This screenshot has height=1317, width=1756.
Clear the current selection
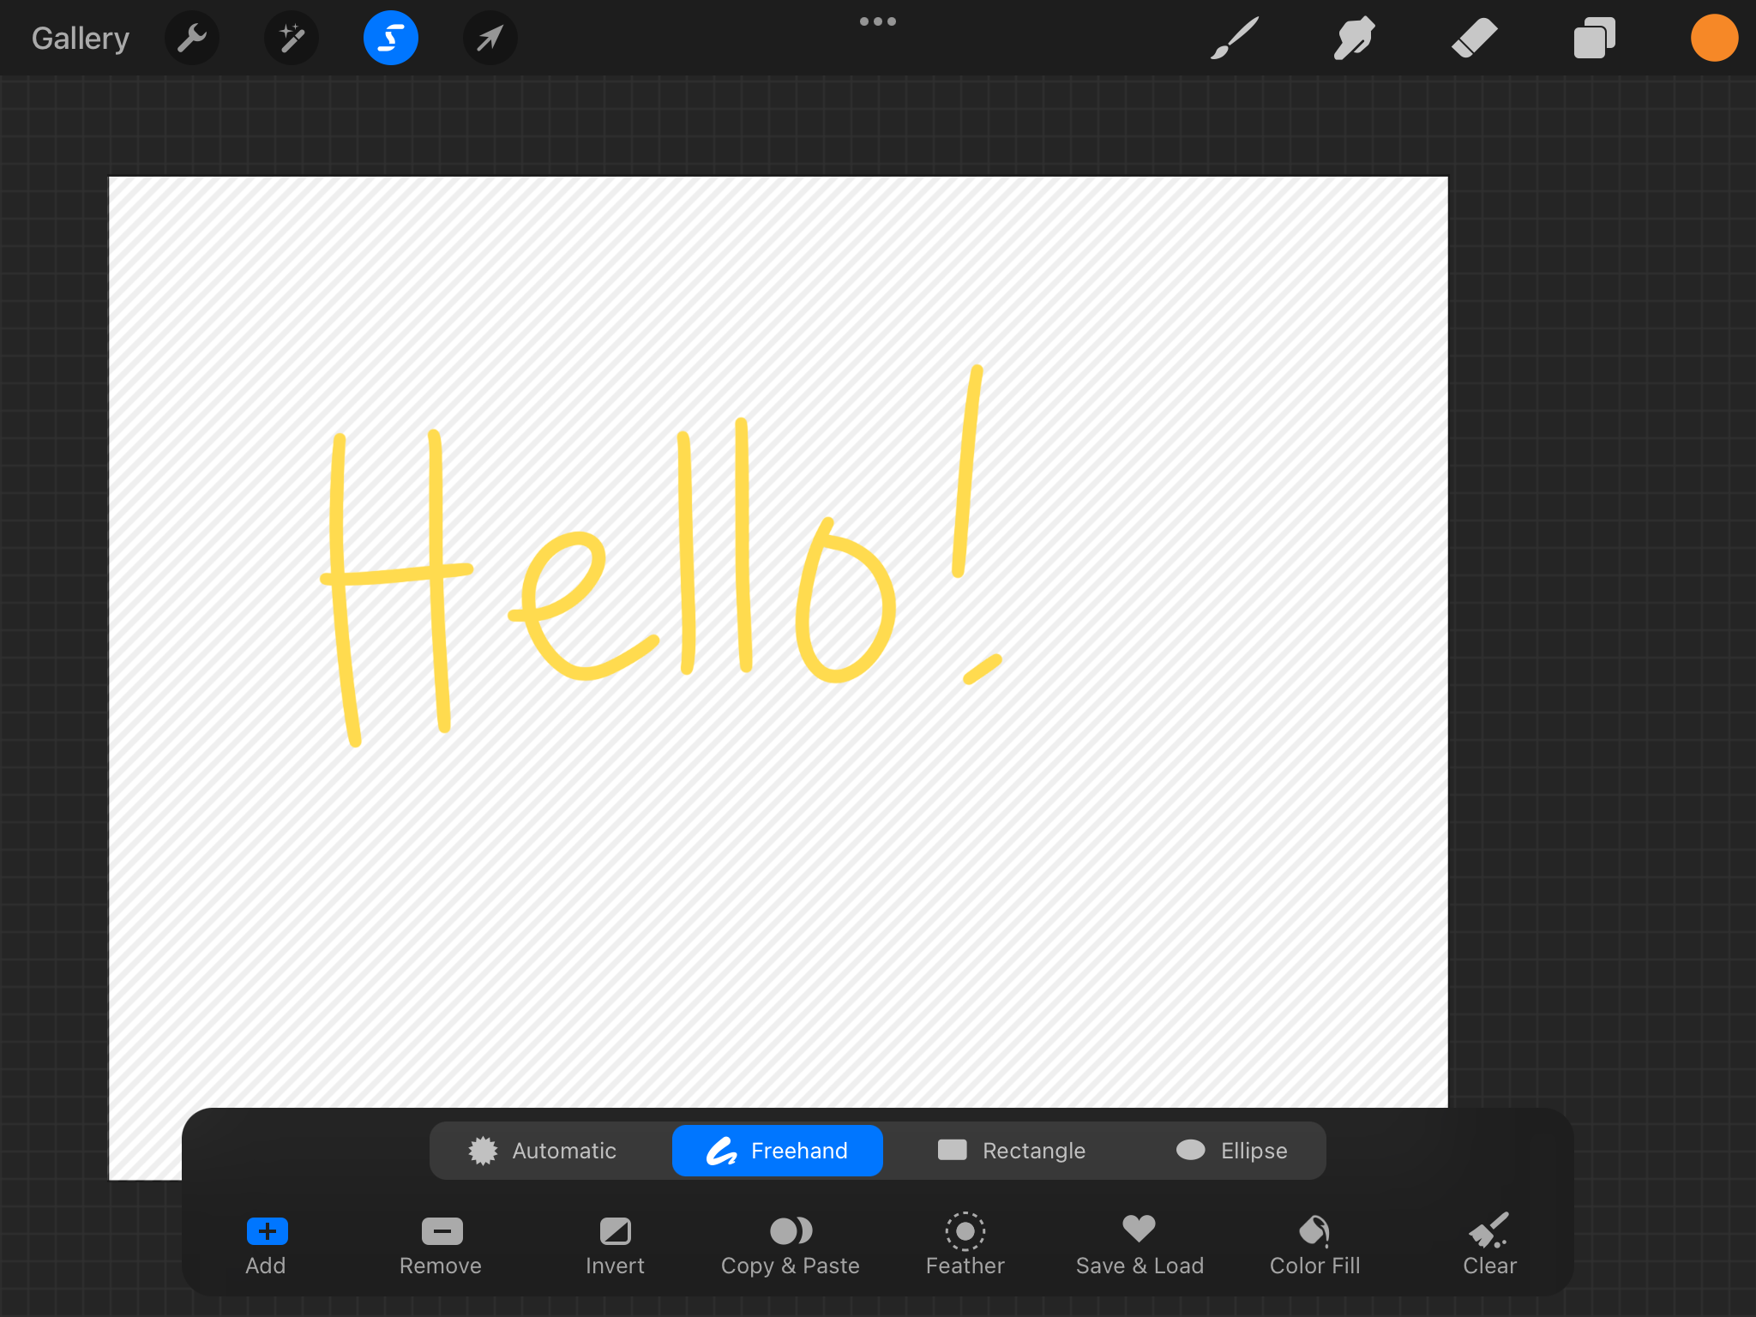(x=1489, y=1245)
